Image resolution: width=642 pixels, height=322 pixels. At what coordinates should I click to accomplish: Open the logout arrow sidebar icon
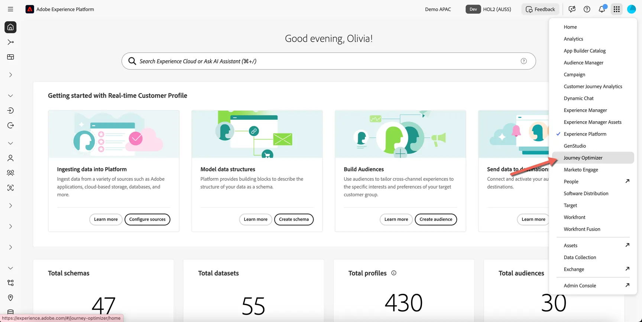(x=10, y=125)
